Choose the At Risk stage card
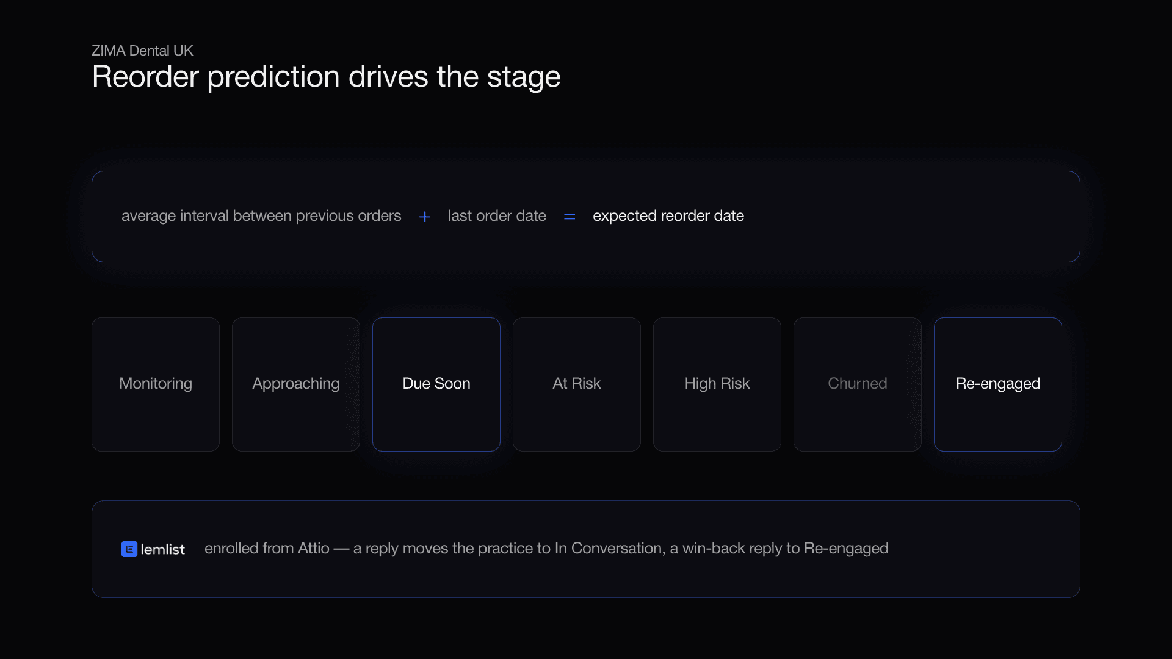Image resolution: width=1172 pixels, height=659 pixels. click(x=577, y=384)
